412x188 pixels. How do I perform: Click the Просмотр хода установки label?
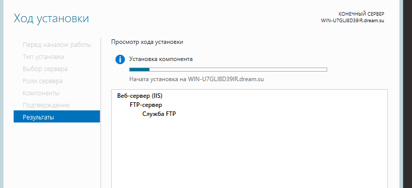pyautogui.click(x=147, y=42)
